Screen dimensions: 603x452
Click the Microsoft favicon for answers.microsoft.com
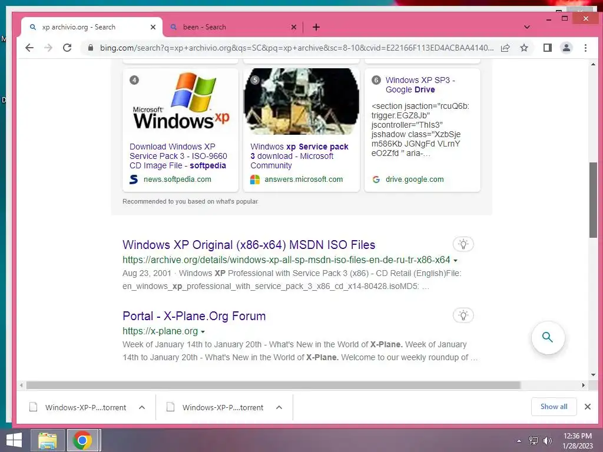point(255,180)
